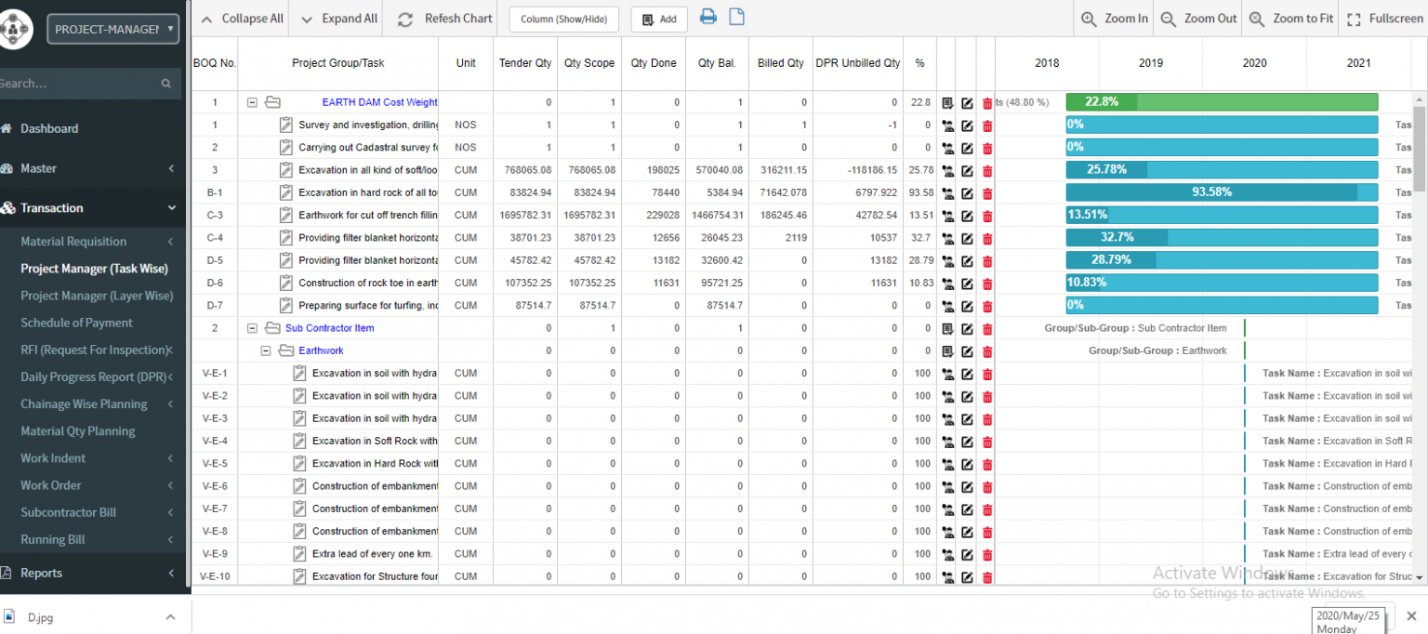Viewport: 1428px width, 634px height.
Task: Edit the EARTH DAM Cost Weight row
Action: [x=968, y=102]
